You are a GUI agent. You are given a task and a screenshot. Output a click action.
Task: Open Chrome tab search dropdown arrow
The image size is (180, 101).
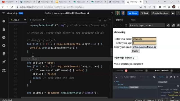pyautogui.click(x=159, y=2)
